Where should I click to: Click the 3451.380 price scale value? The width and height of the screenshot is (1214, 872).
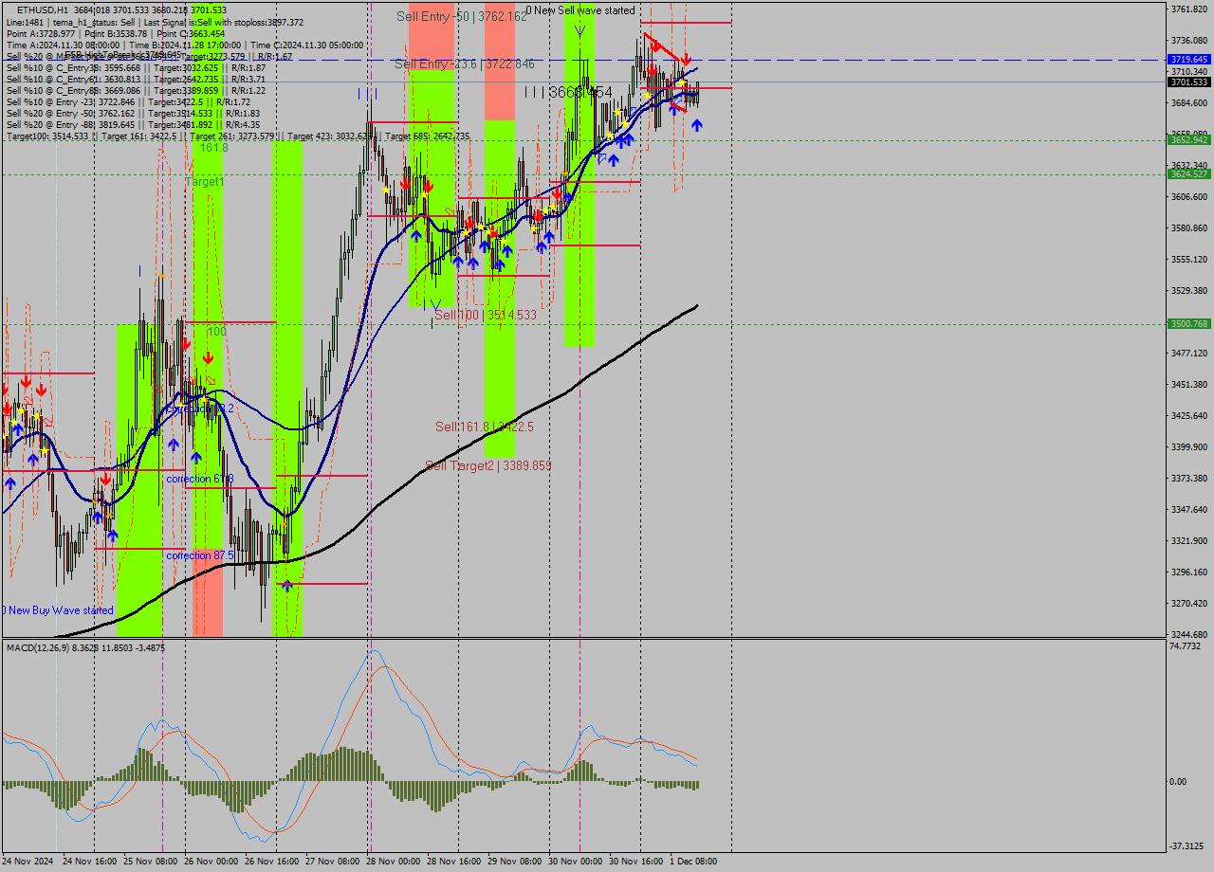coord(1189,384)
